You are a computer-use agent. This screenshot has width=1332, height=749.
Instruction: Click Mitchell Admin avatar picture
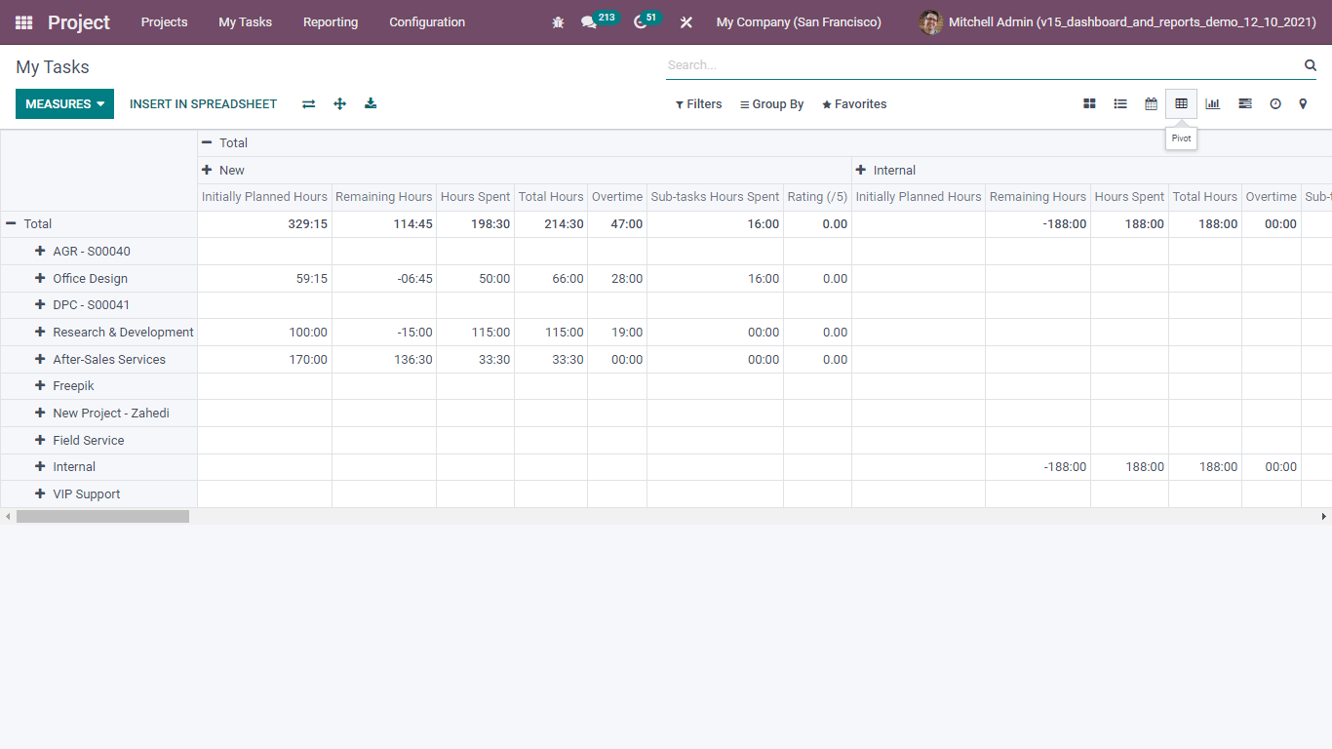(930, 22)
